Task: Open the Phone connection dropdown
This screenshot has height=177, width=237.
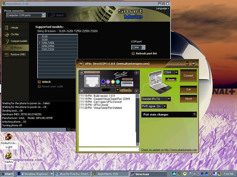Action: 44,15
